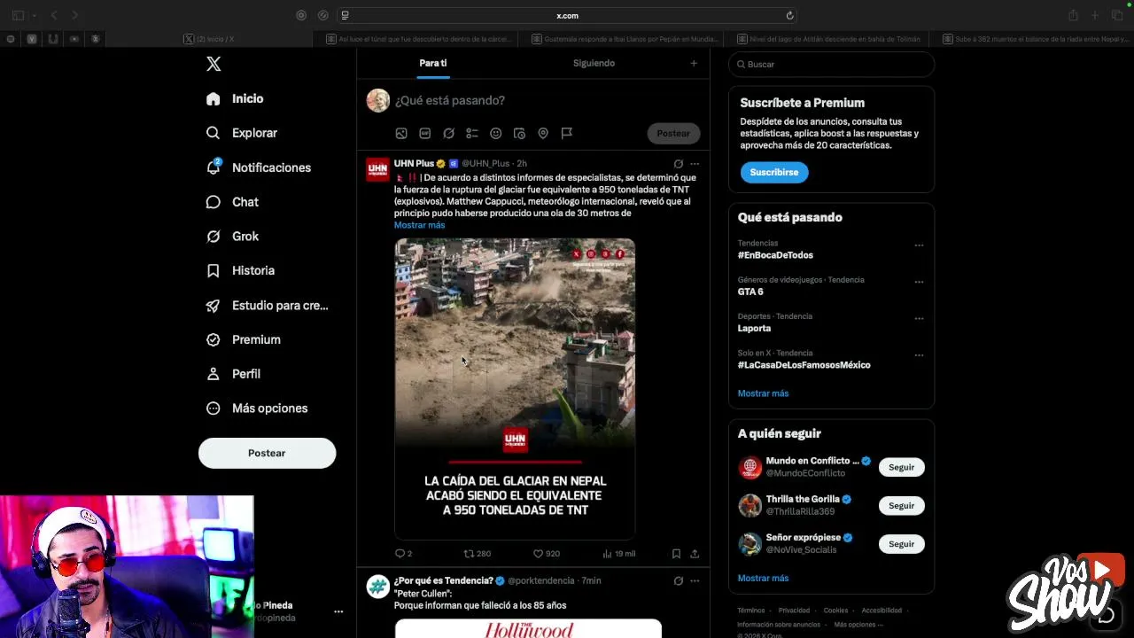
Task: Ask Grok about the UHN Plus post
Action: tap(679, 164)
